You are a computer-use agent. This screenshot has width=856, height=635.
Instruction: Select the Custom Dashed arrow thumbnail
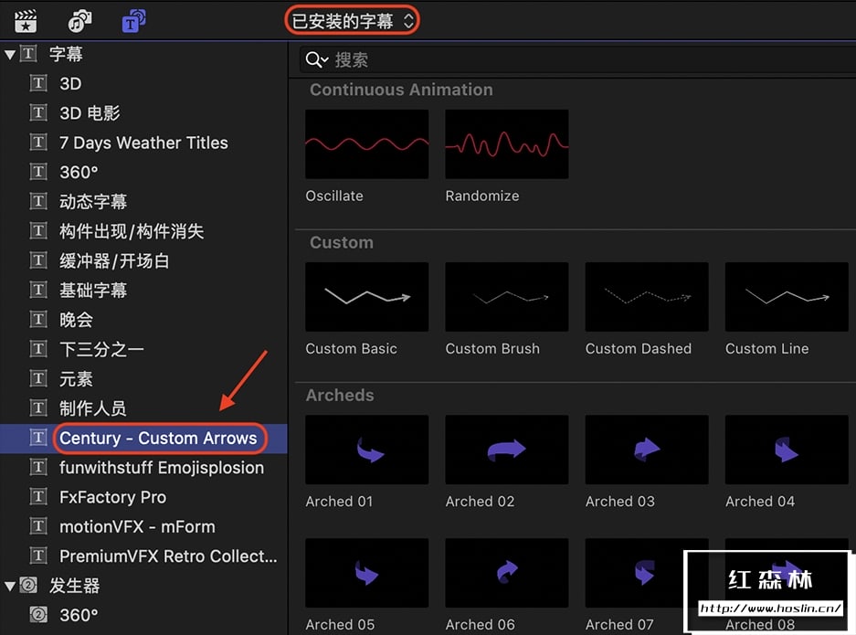point(647,296)
